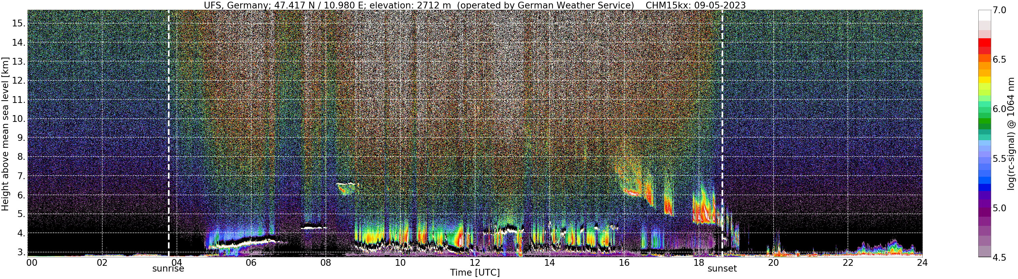The width and height of the screenshot is (1018, 279).
Task: Click the sunrise dashed vertical line
Action: pos(169,133)
